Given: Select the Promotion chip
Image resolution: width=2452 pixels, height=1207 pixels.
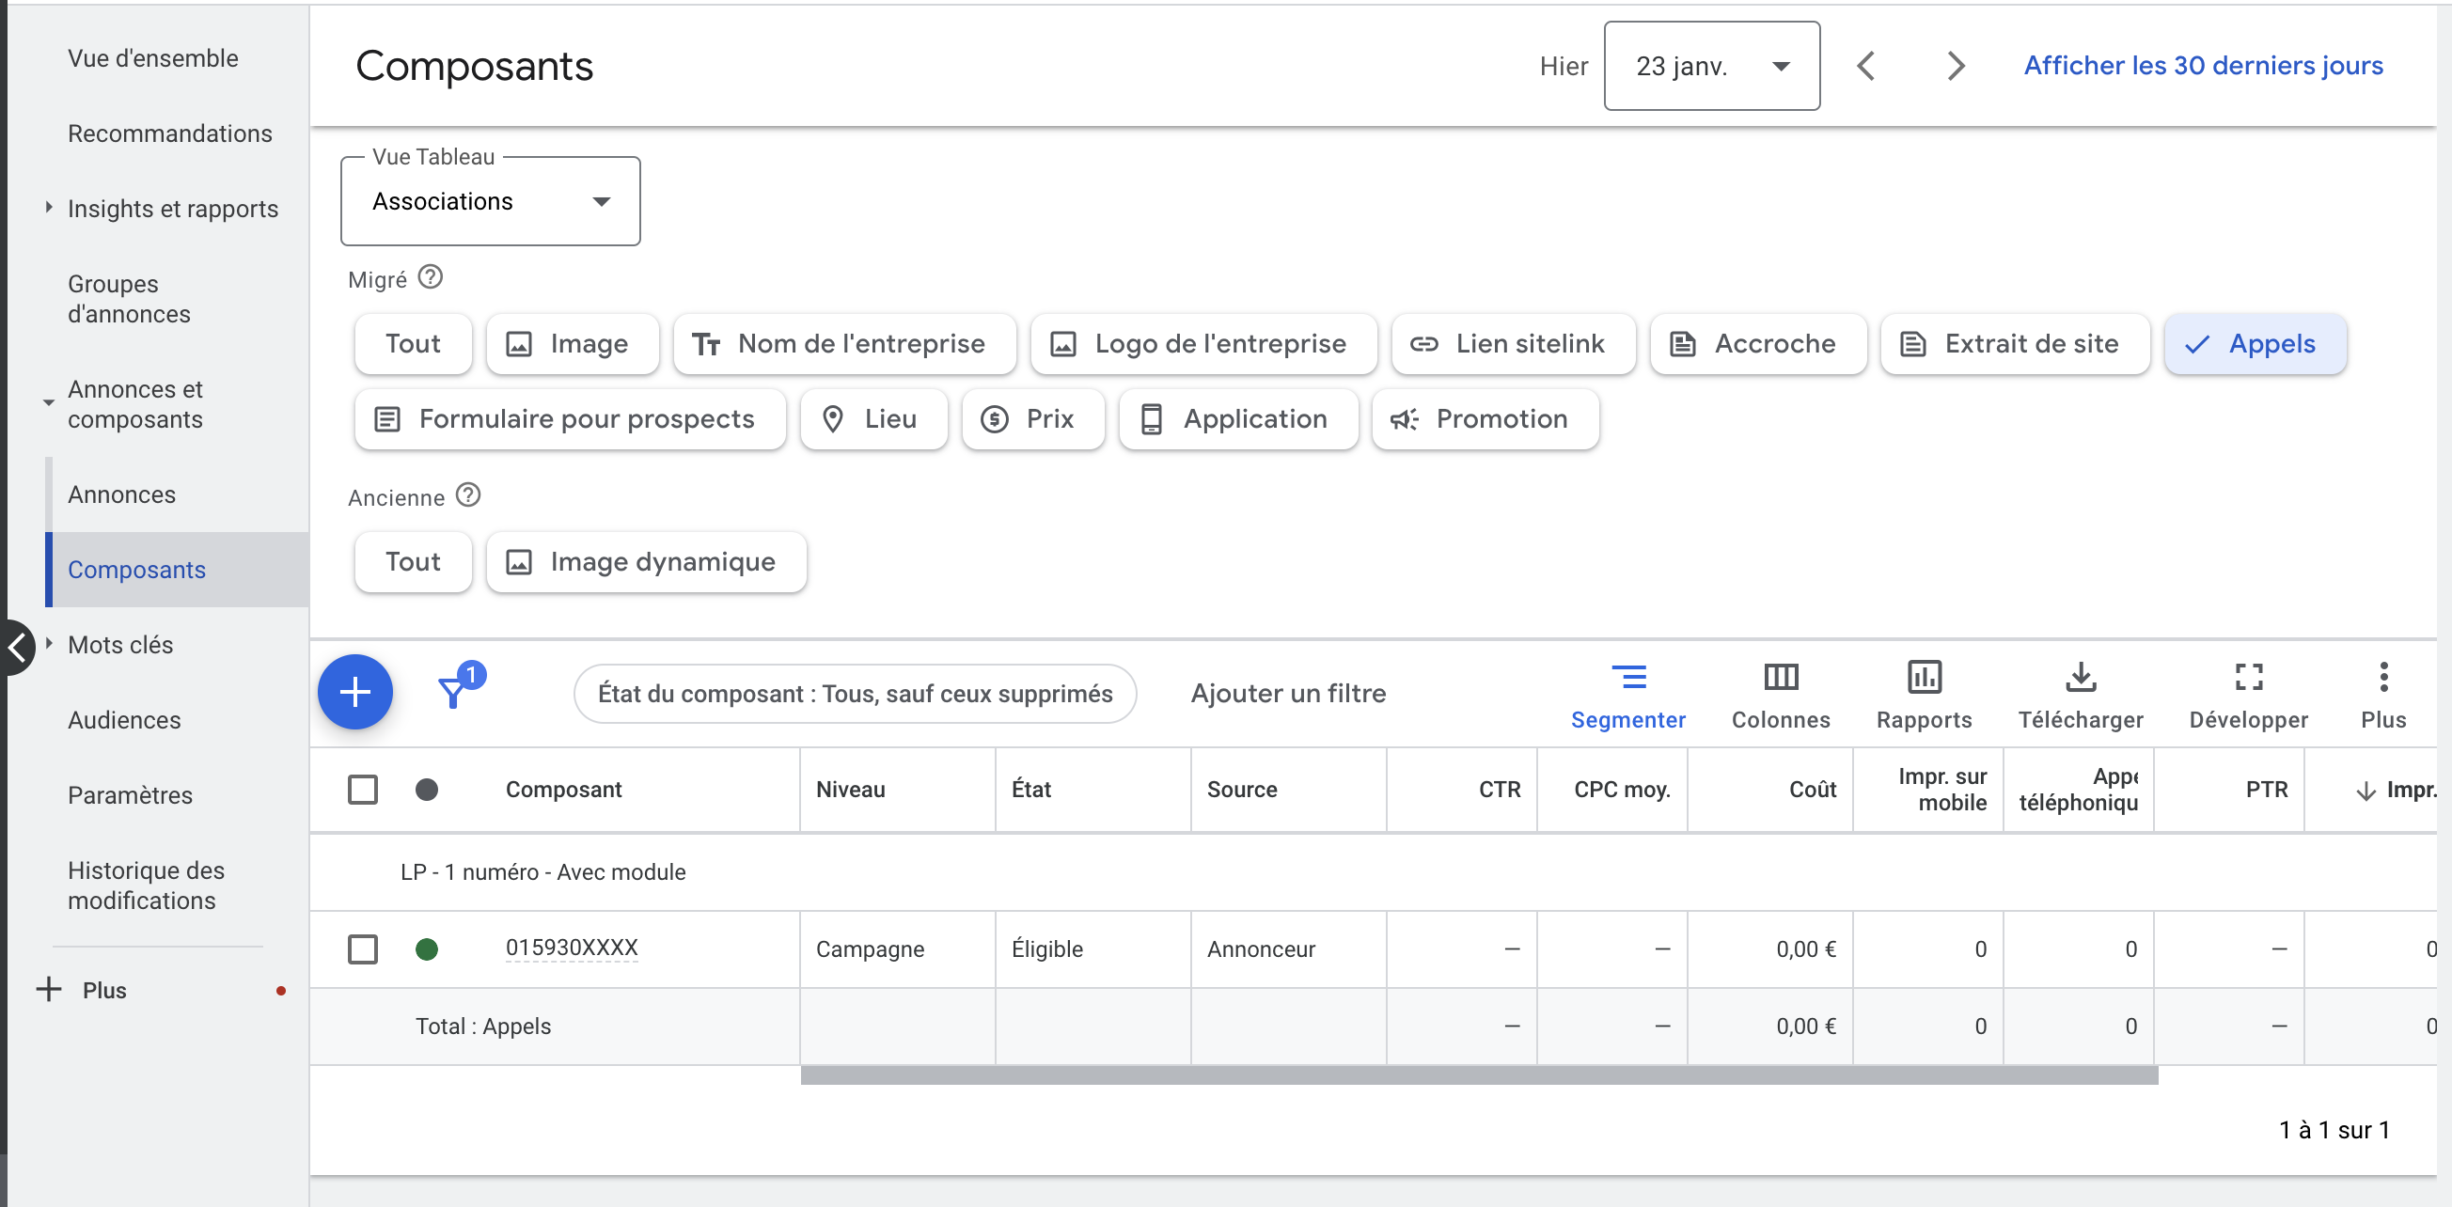Looking at the screenshot, I should [1485, 419].
